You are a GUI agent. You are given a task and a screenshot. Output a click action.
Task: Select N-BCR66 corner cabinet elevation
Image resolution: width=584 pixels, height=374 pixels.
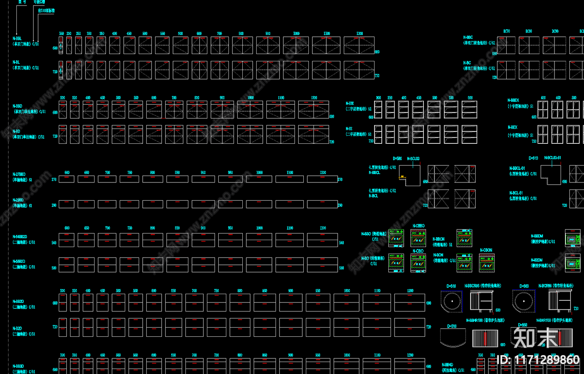(x=560, y=301)
